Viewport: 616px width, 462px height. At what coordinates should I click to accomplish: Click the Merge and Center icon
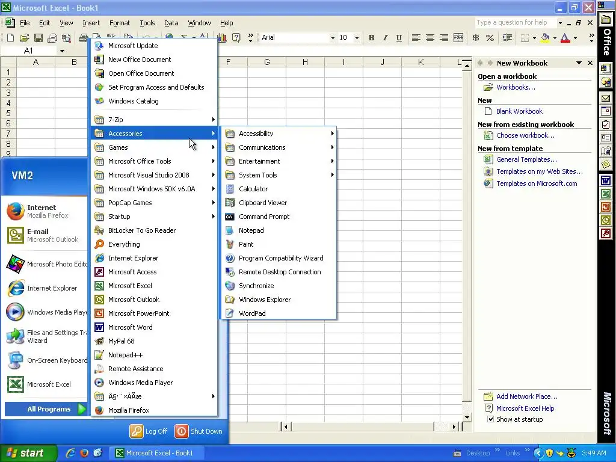[458, 38]
